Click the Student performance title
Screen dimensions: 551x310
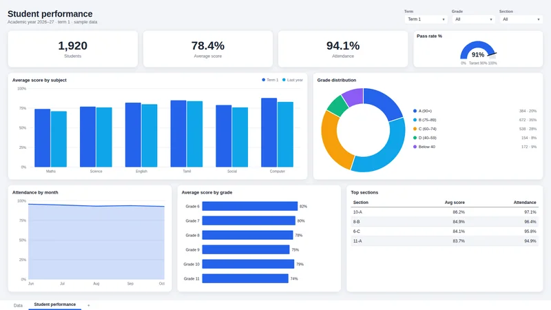coord(50,14)
